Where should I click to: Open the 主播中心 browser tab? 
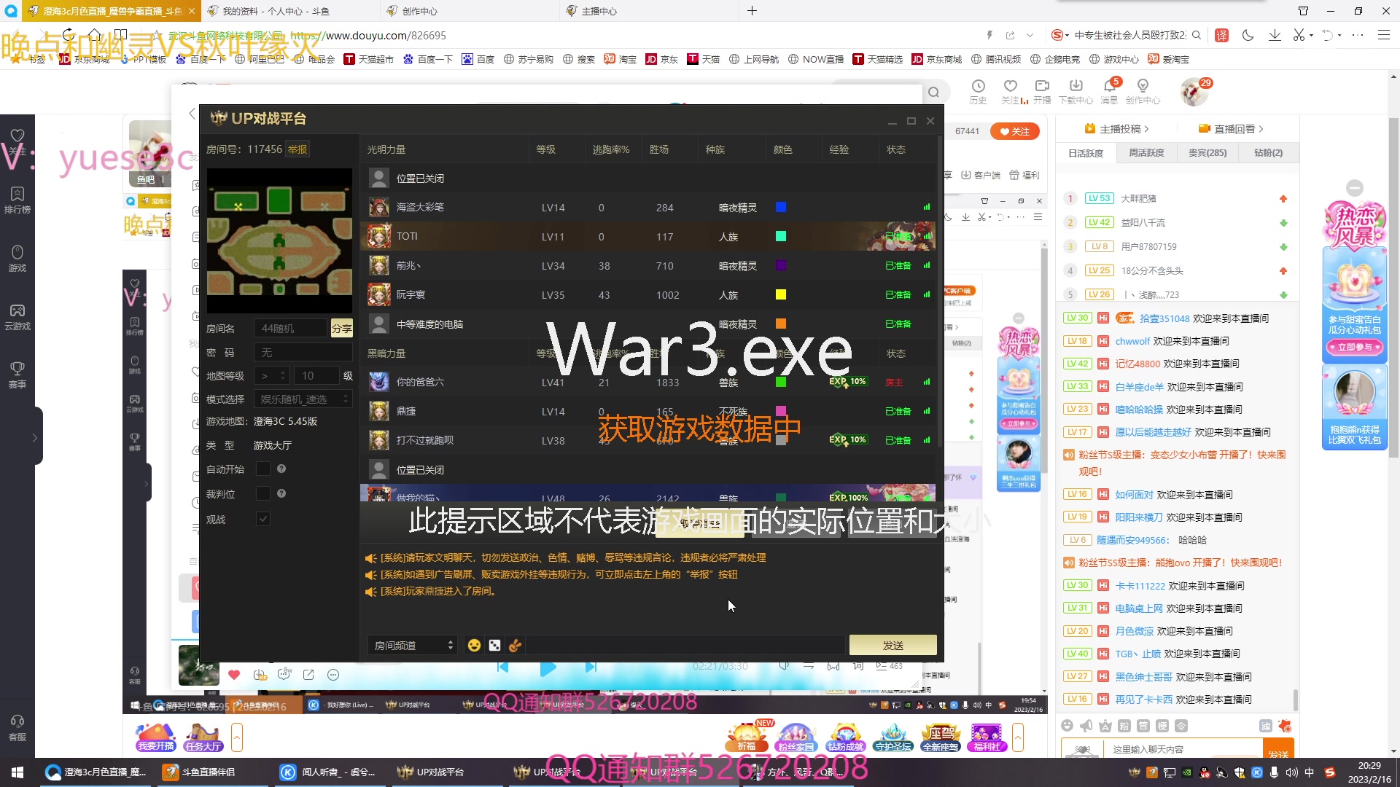click(x=646, y=11)
